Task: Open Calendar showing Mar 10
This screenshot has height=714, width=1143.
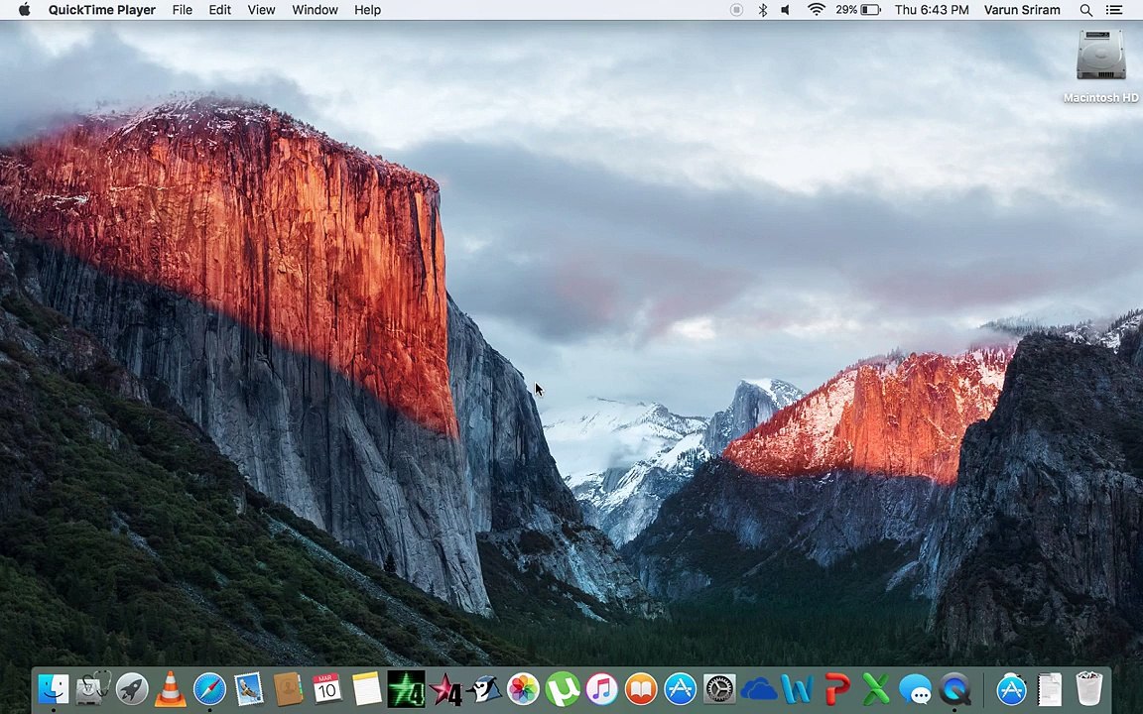Action: click(x=327, y=688)
